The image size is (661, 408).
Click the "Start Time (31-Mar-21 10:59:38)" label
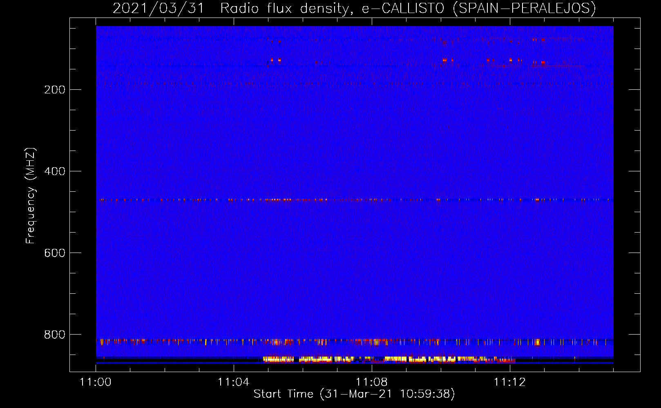354,394
